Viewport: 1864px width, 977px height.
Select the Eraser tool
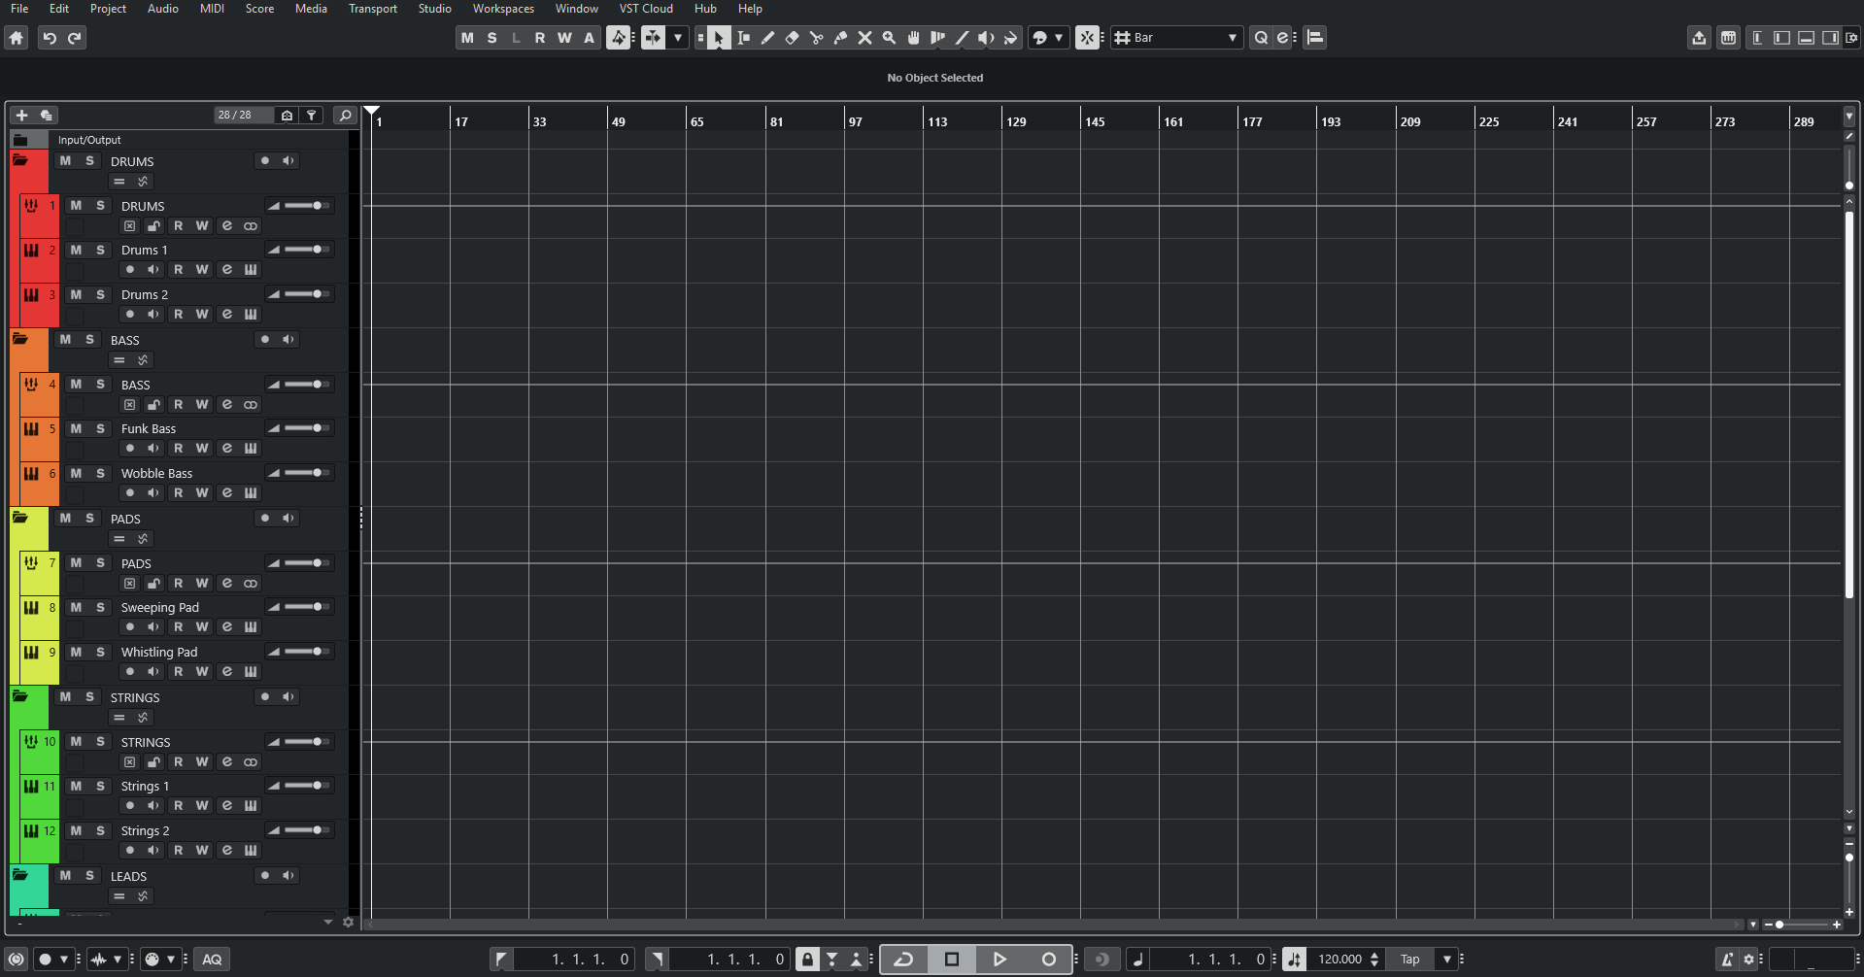click(792, 38)
